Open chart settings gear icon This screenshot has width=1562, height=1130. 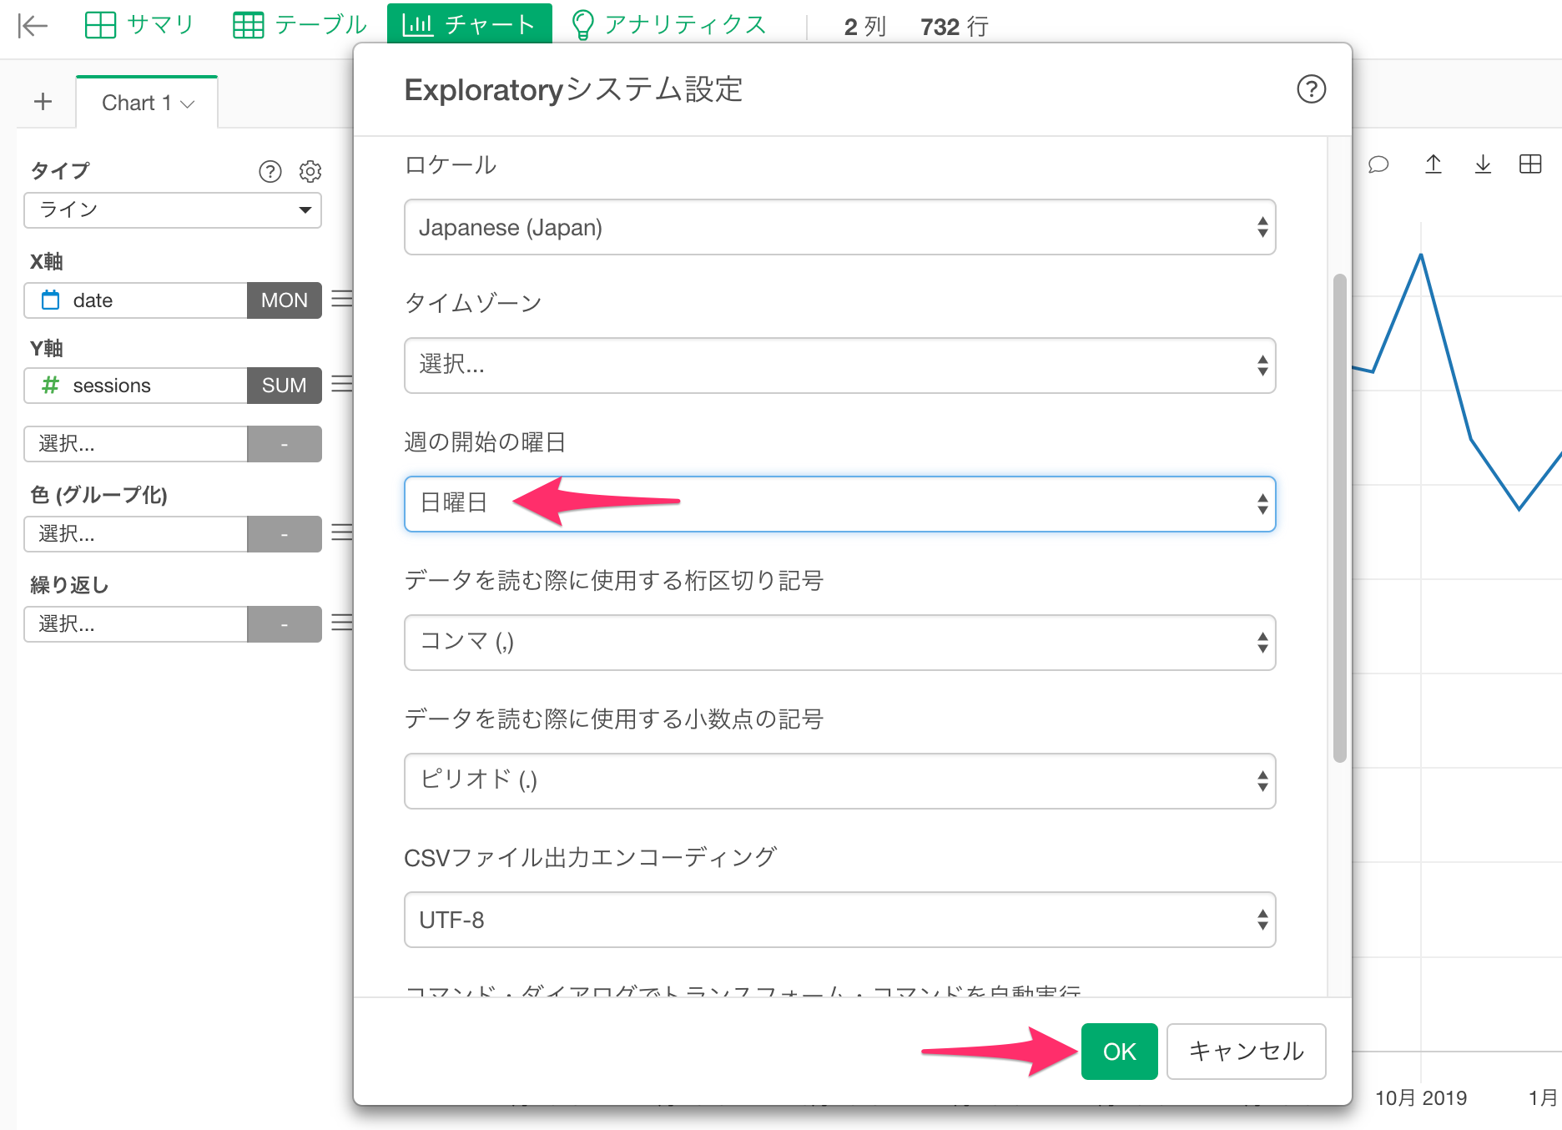pos(310,171)
